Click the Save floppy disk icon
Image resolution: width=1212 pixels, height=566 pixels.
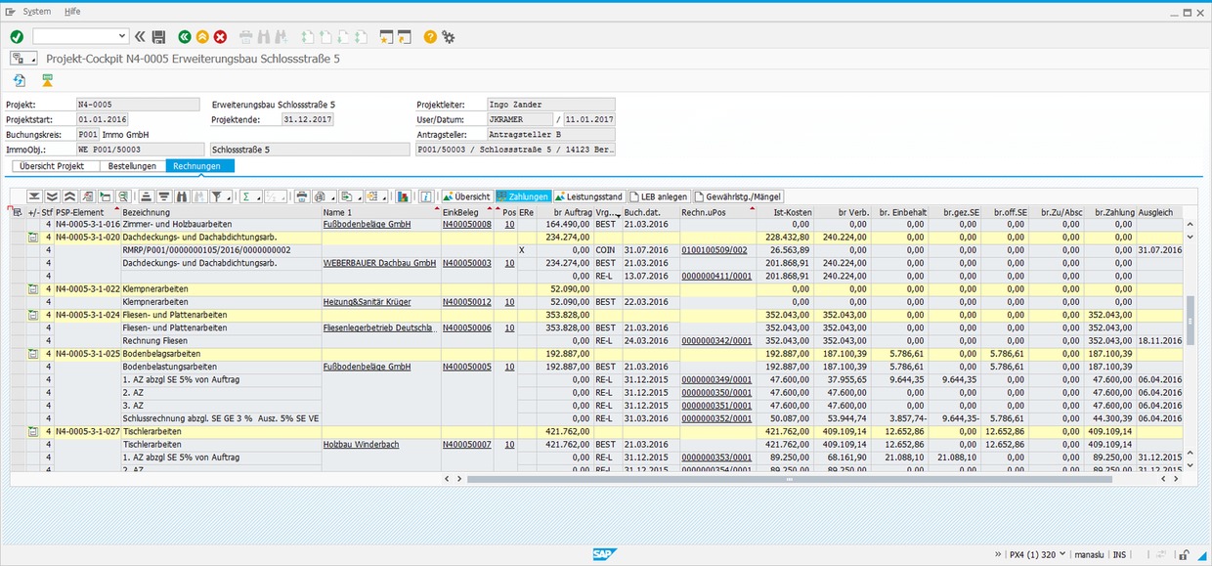click(158, 36)
